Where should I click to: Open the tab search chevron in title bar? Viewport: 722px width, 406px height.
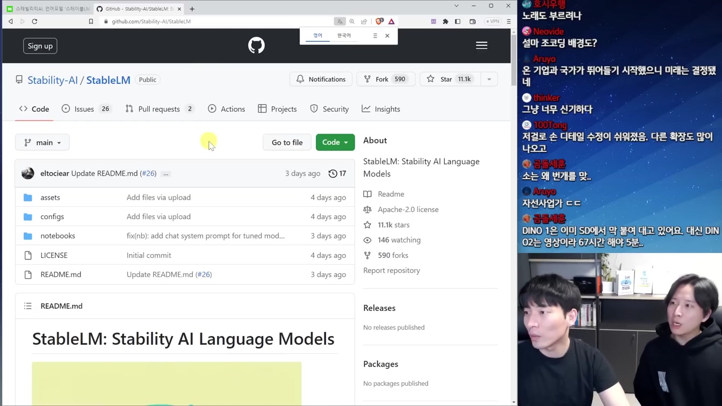point(456,6)
